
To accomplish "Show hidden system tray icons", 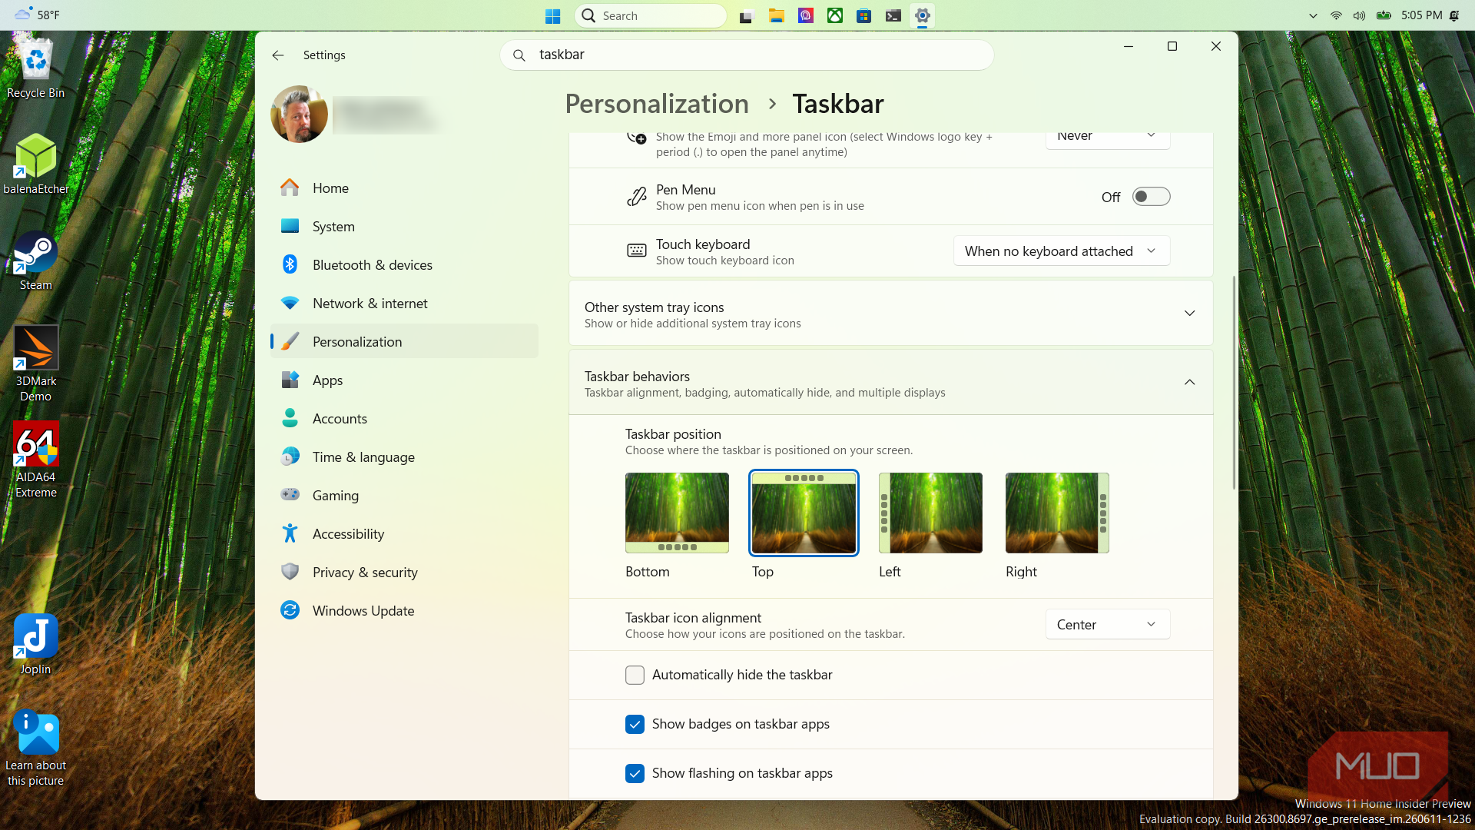I will coord(1313,15).
